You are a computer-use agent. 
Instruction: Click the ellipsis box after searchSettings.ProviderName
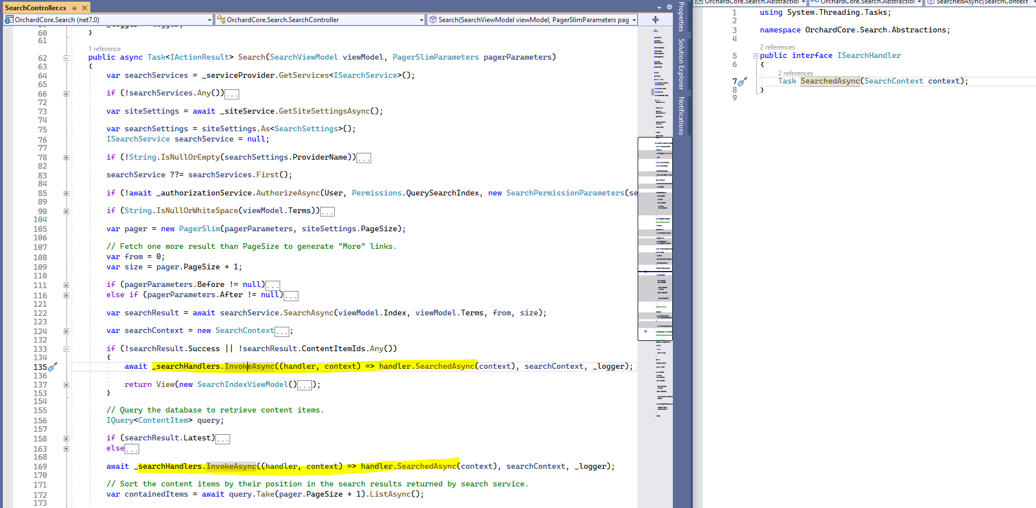pos(364,158)
